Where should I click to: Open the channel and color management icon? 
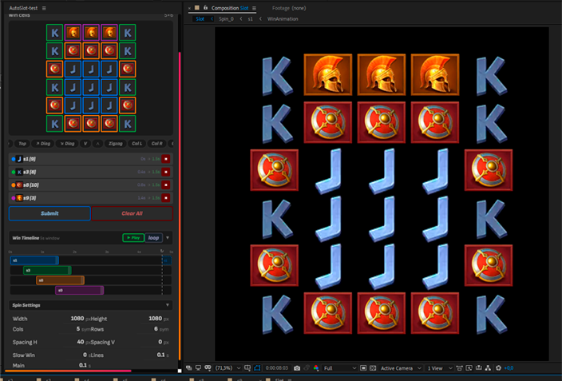[x=316, y=368]
